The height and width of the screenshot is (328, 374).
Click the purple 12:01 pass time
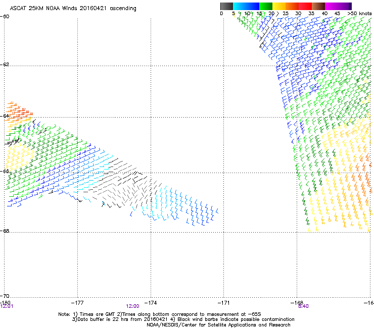7,306
